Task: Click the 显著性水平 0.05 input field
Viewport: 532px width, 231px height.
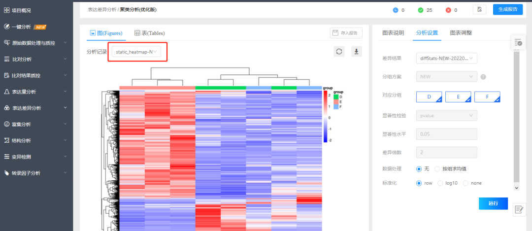Action: pyautogui.click(x=446, y=134)
